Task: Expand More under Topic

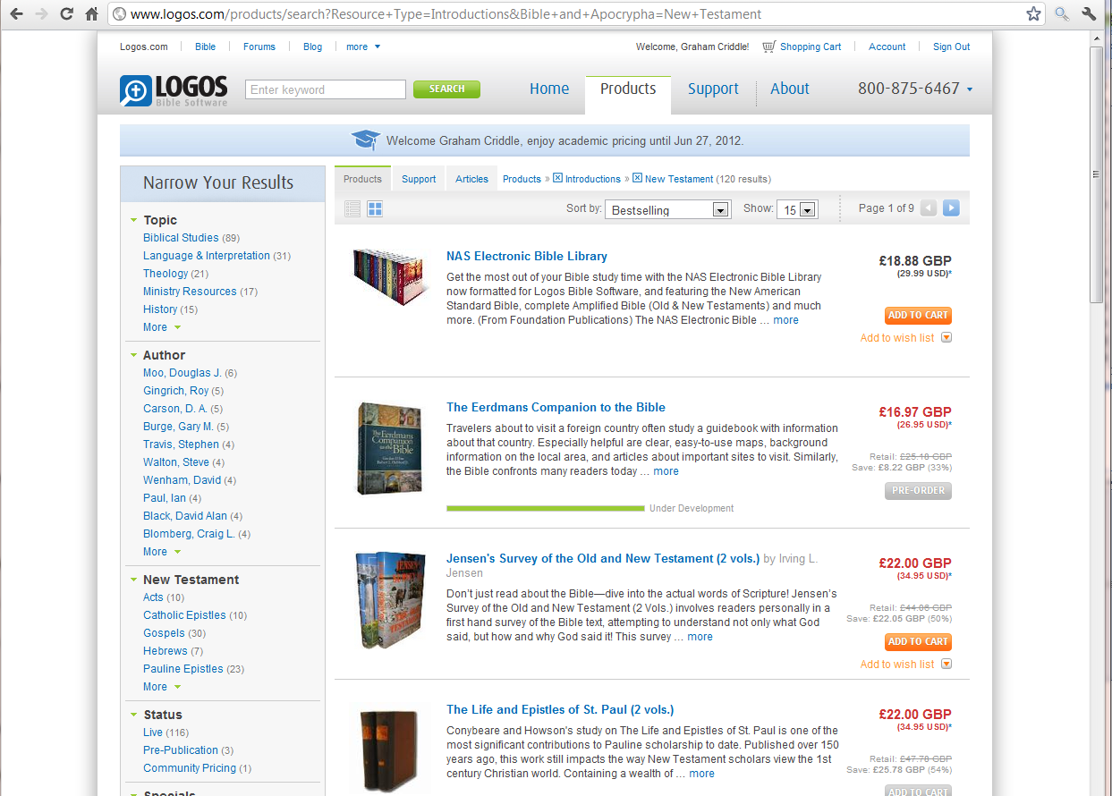Action: click(x=162, y=327)
